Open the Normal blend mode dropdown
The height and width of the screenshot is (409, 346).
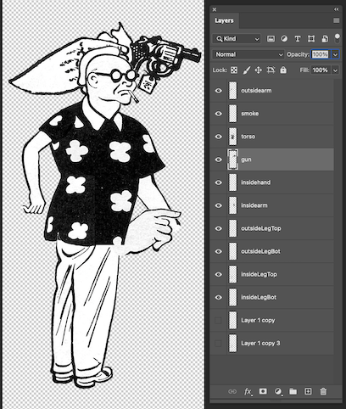coord(248,54)
